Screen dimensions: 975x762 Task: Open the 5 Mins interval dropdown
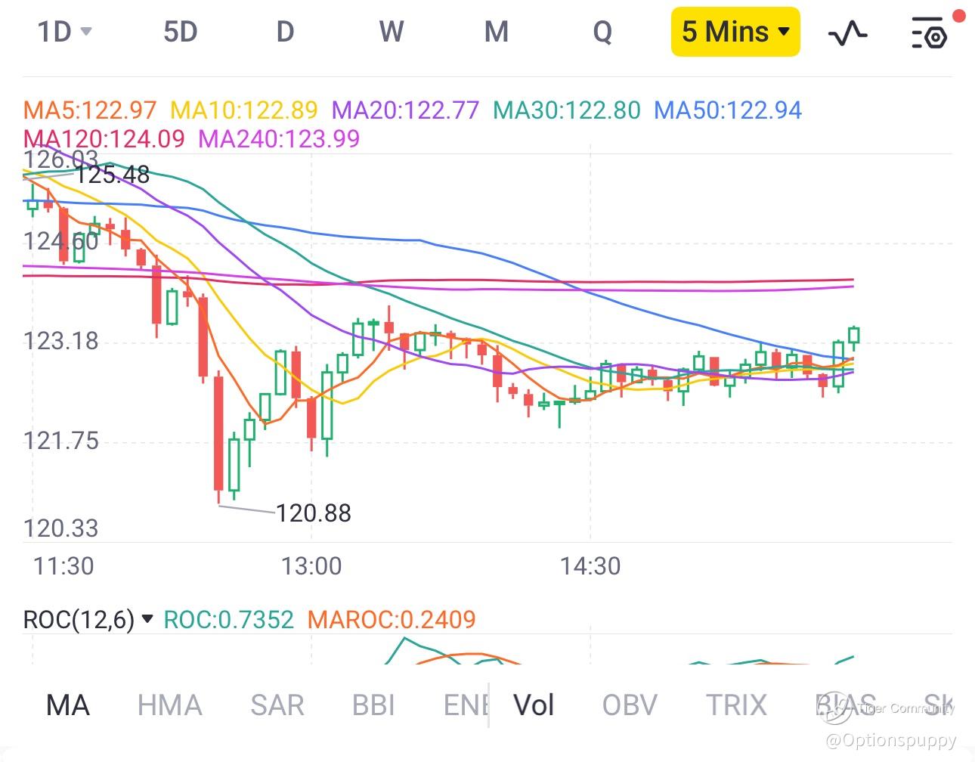735,32
